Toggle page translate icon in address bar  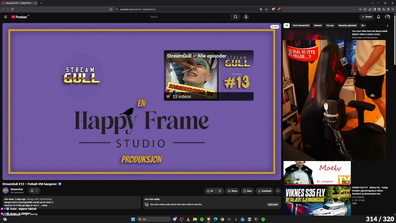(261, 9)
